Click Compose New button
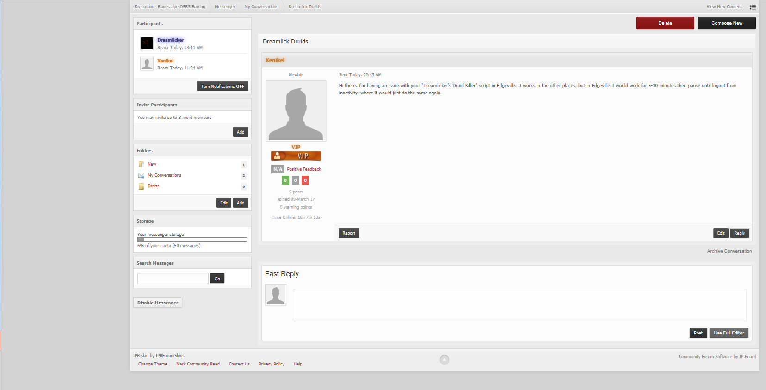The image size is (766, 390). coord(727,23)
